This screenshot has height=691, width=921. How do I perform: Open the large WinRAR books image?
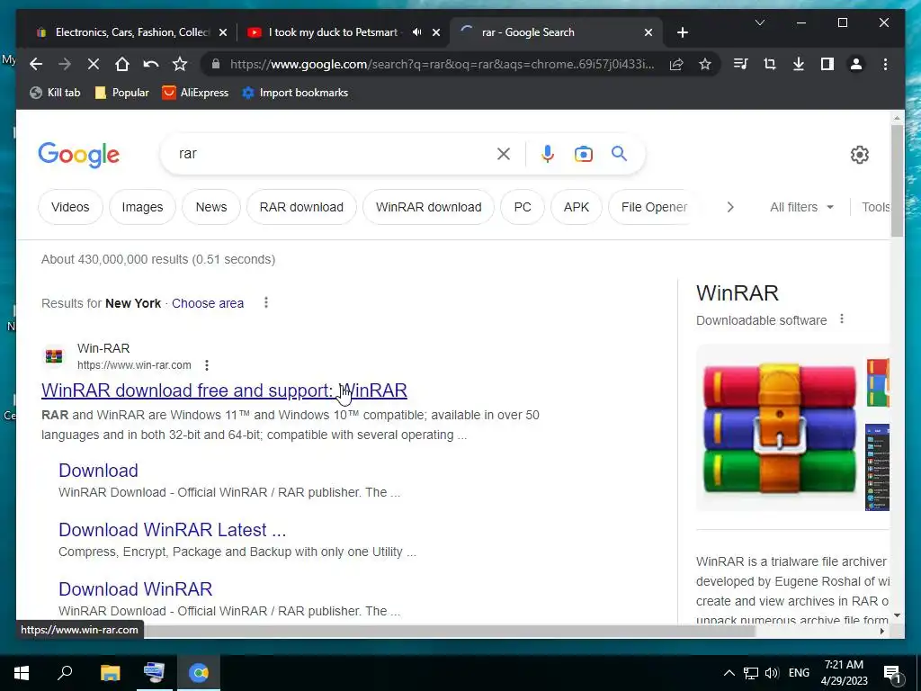[x=779, y=427]
